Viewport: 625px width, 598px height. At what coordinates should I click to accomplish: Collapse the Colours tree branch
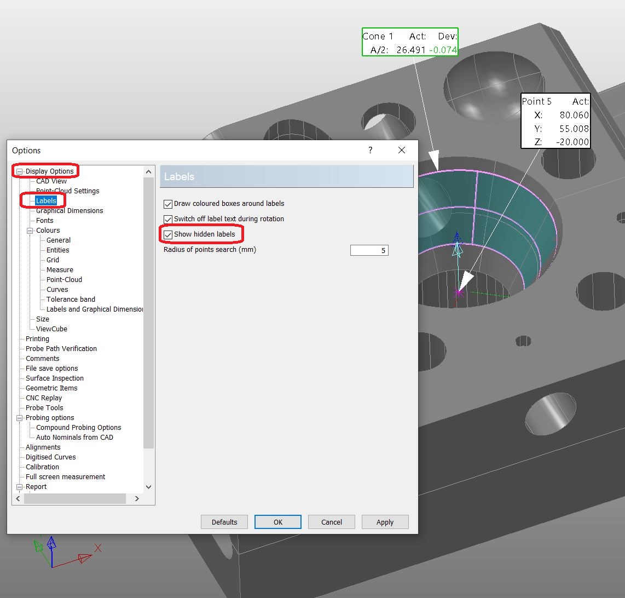click(x=29, y=230)
